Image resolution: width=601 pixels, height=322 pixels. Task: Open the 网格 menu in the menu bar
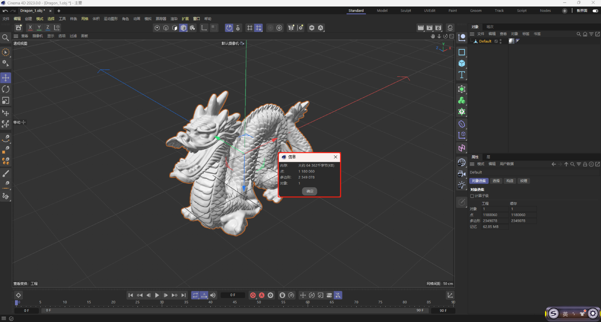[x=85, y=19]
